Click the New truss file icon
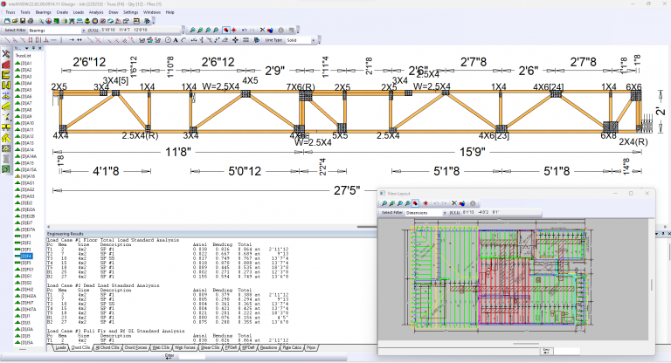671x363 pixels. (x=7, y=21)
